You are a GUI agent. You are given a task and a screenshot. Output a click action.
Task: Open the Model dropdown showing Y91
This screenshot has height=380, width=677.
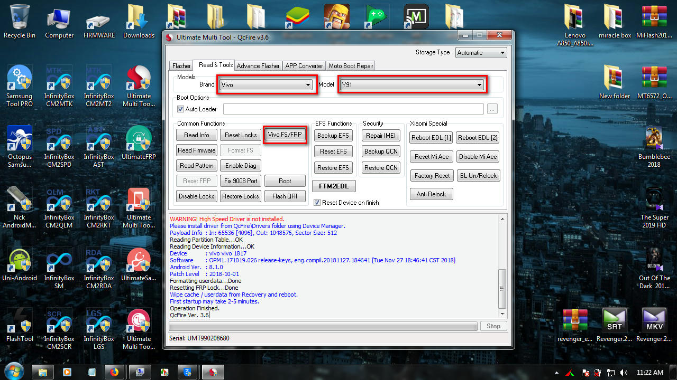(412, 84)
